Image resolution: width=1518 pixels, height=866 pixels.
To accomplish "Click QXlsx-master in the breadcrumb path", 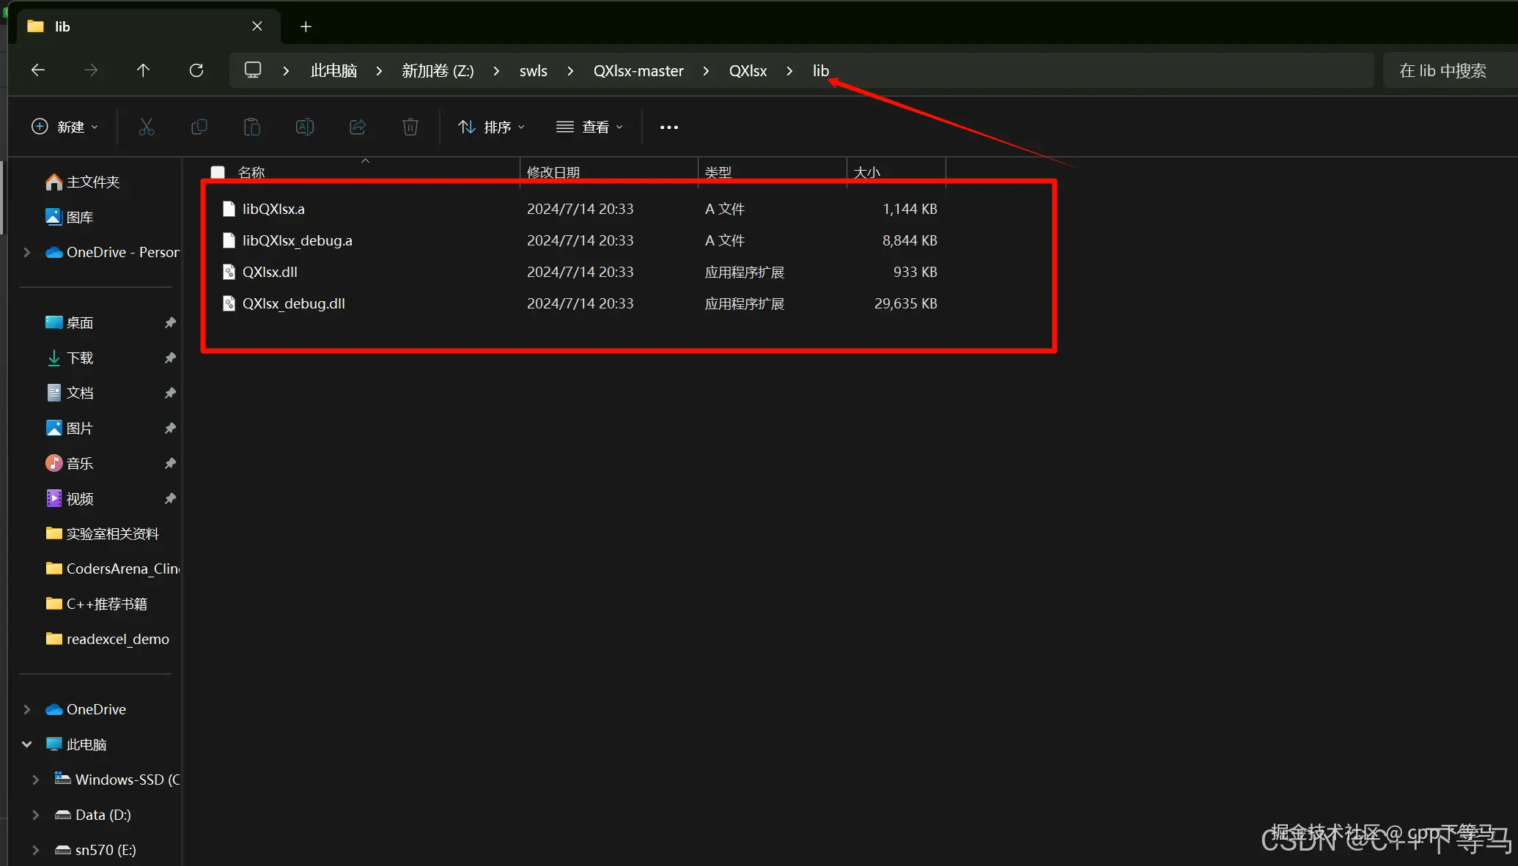I will tap(638, 70).
